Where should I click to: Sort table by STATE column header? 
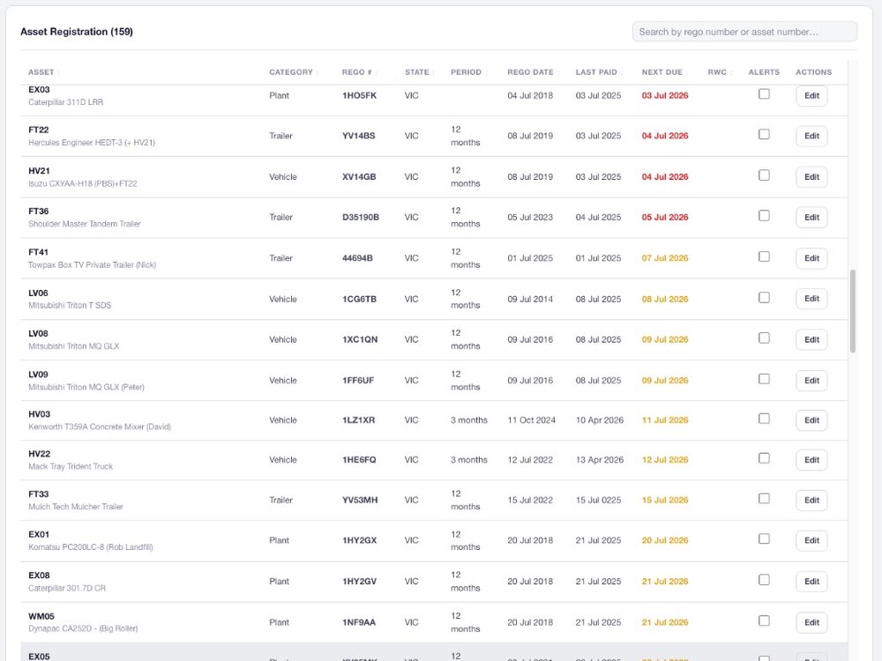click(420, 72)
